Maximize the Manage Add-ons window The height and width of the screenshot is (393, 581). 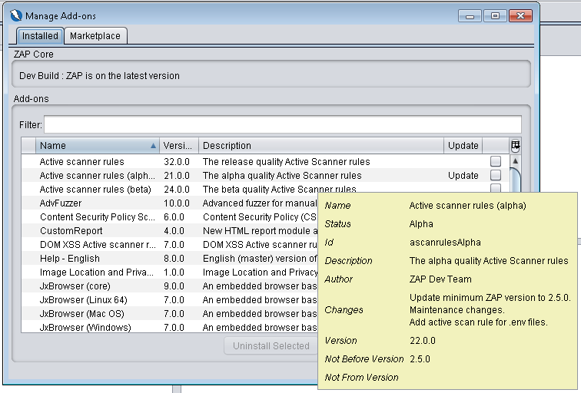click(x=495, y=16)
